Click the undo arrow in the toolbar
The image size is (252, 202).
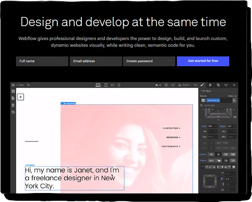tap(157, 85)
